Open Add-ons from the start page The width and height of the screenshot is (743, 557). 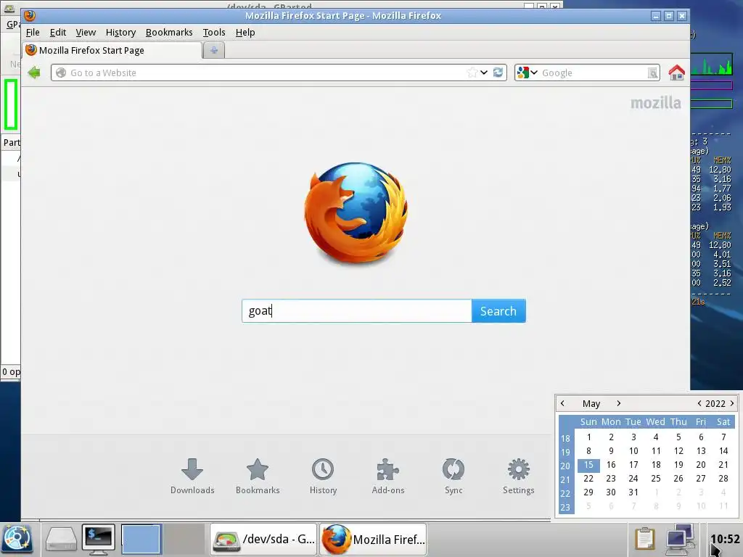(x=388, y=476)
